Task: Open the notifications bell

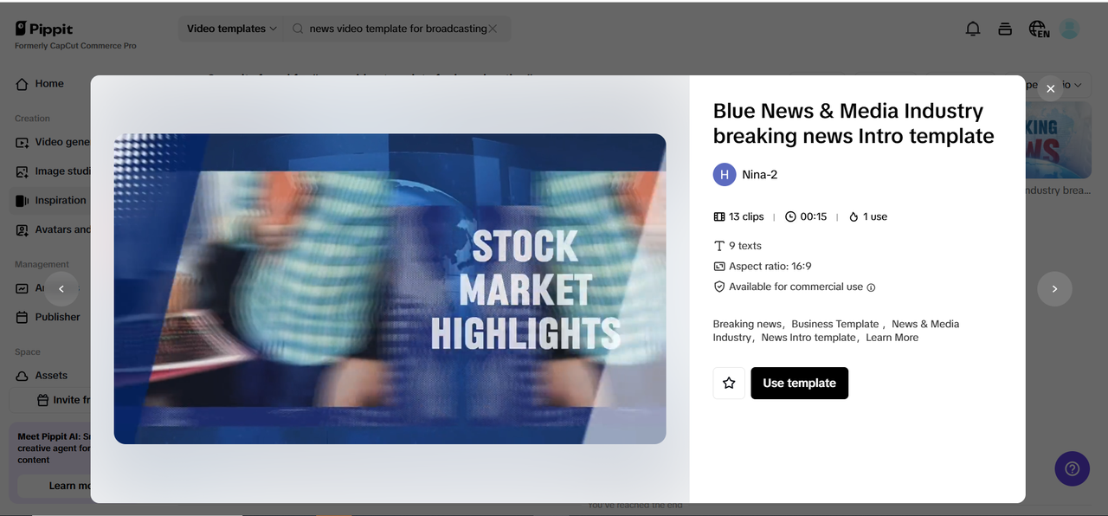Action: point(973,29)
